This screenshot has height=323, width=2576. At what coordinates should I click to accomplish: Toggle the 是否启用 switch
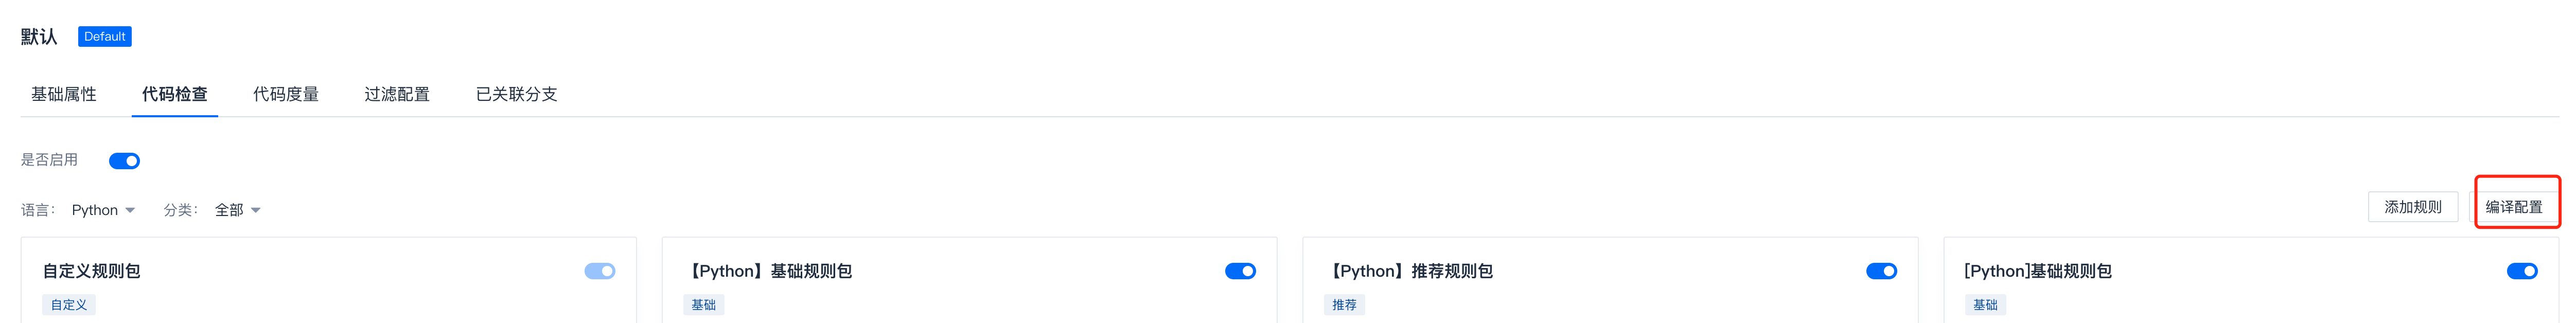[x=124, y=160]
